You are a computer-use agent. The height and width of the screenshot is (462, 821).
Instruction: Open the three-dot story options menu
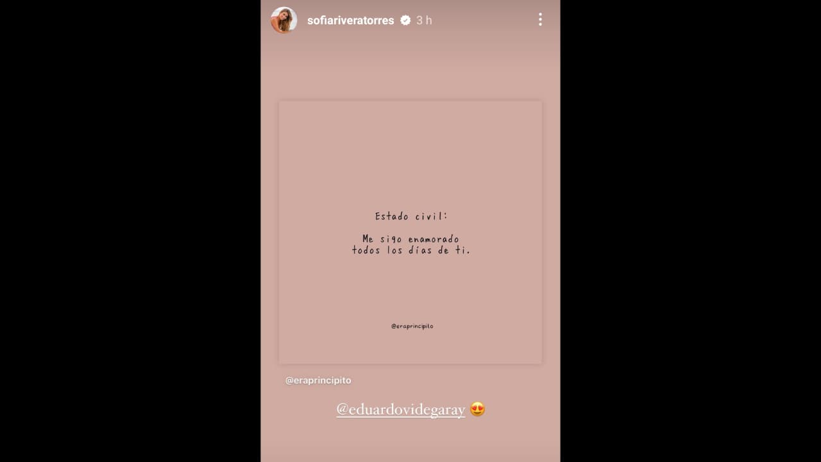540,20
